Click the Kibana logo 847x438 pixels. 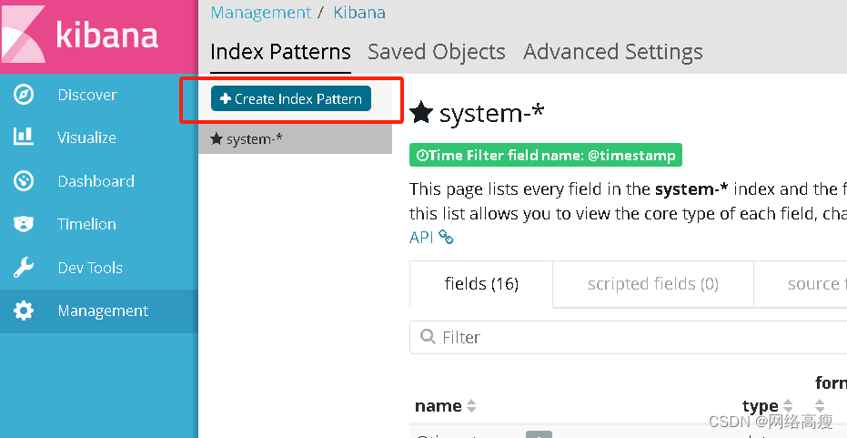tap(81, 34)
